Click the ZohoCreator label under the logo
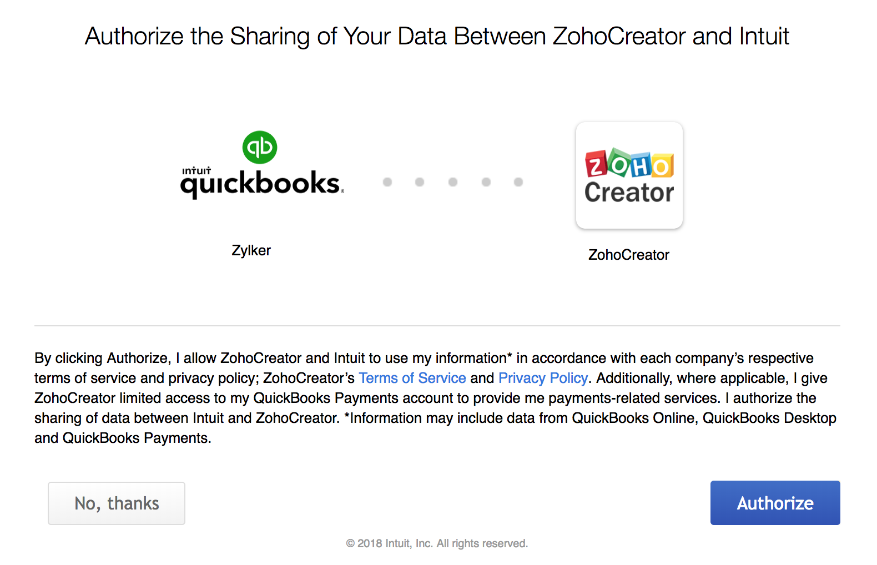 (x=628, y=255)
